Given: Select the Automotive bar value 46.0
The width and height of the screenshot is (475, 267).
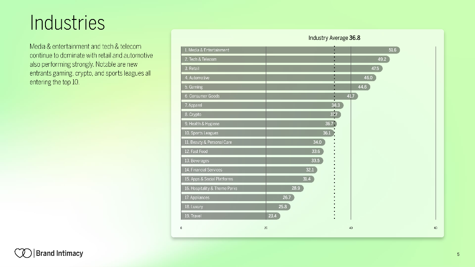Looking at the screenshot, I should (x=368, y=78).
